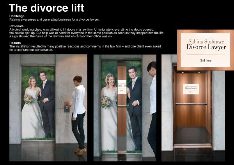The image size is (234, 165).
Task: Click the title "The divorce lift"
Action: (46, 7)
